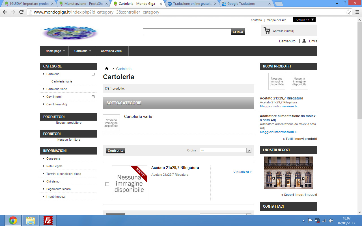Open the Chrome menu icon

click(x=357, y=12)
